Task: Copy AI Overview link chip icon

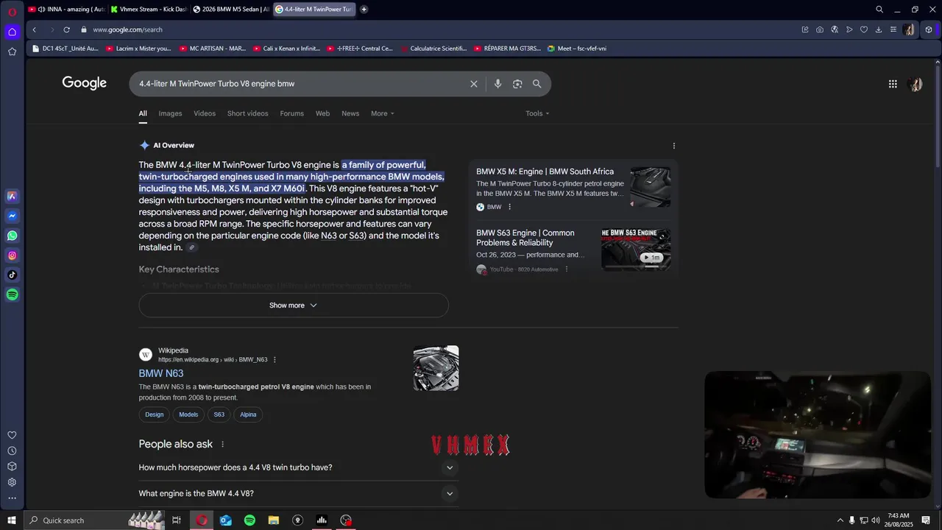Action: 191,248
